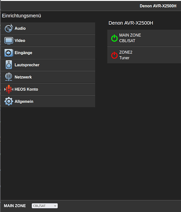181x212 pixels.
Task: Click Denon AVR-X2500H in the header bar
Action: click(x=158, y=6)
